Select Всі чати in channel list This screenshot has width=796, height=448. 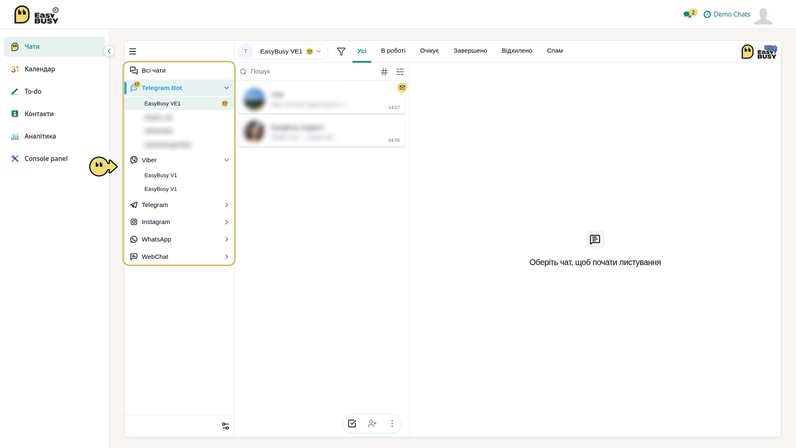(x=179, y=71)
